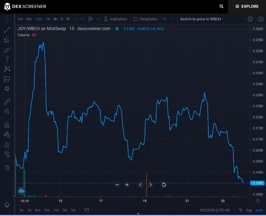The image size is (266, 216).
Task: Select the trend line drawing tool
Action: point(7,30)
